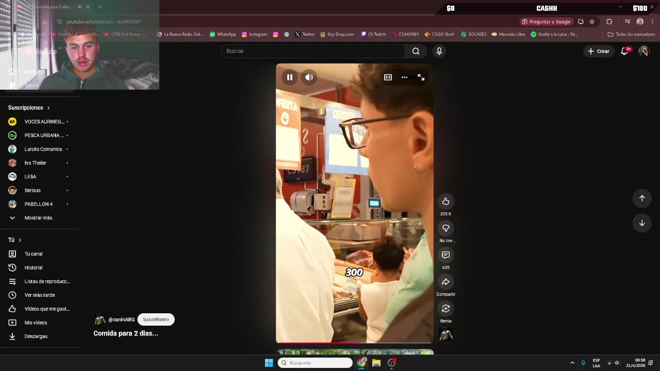Open Chrome extensions puzzle icon
Screen dimensions: 660x371
click(609, 22)
